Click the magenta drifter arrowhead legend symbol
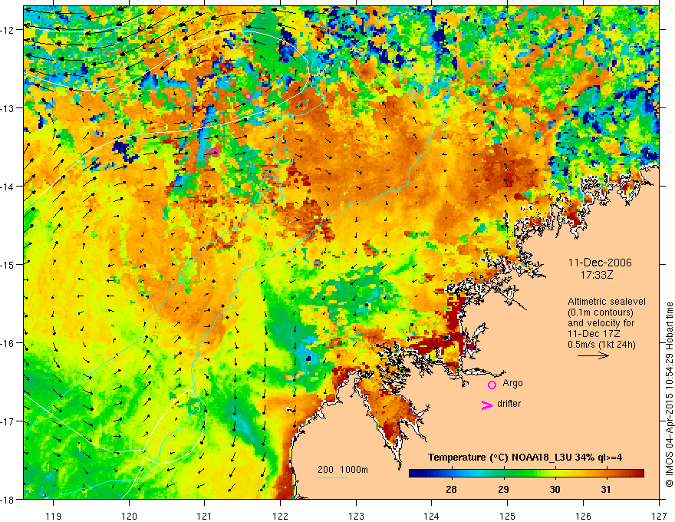675x522 pixels. (487, 405)
